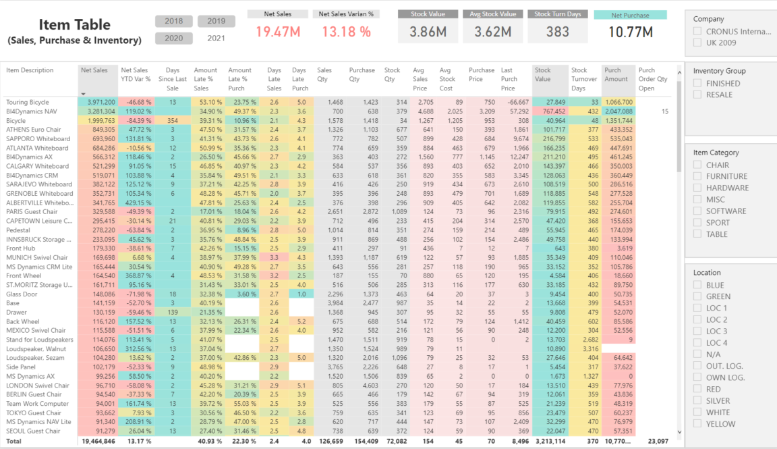The width and height of the screenshot is (777, 449).
Task: Deselect the 2020 year filter
Action: [173, 38]
